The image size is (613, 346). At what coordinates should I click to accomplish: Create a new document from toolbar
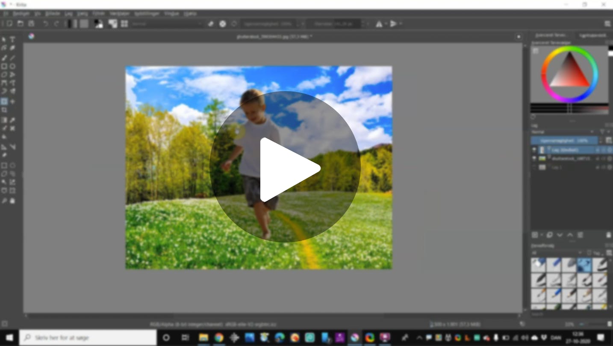point(9,24)
